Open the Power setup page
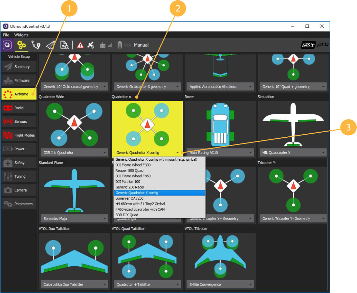 point(19,149)
